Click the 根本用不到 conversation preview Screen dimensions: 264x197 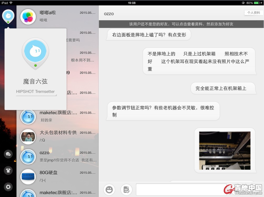coord(82,60)
